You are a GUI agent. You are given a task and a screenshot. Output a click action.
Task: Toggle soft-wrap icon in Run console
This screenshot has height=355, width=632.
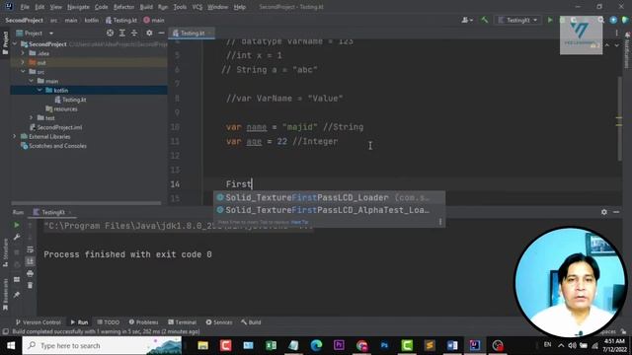[31, 249]
